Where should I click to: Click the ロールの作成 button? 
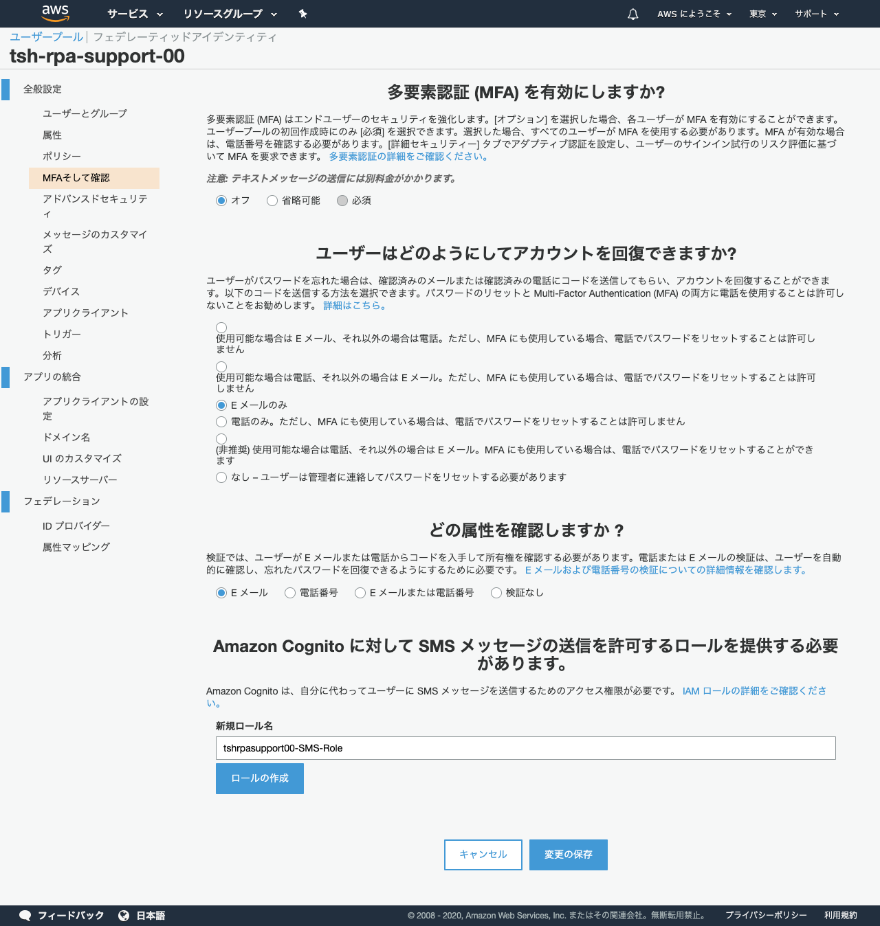coord(260,778)
